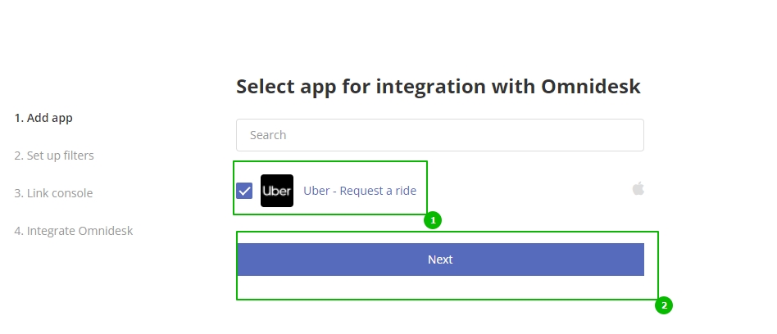The height and width of the screenshot is (334, 777).
Task: Click the white checkmark in the blue box
Action: coord(244,191)
